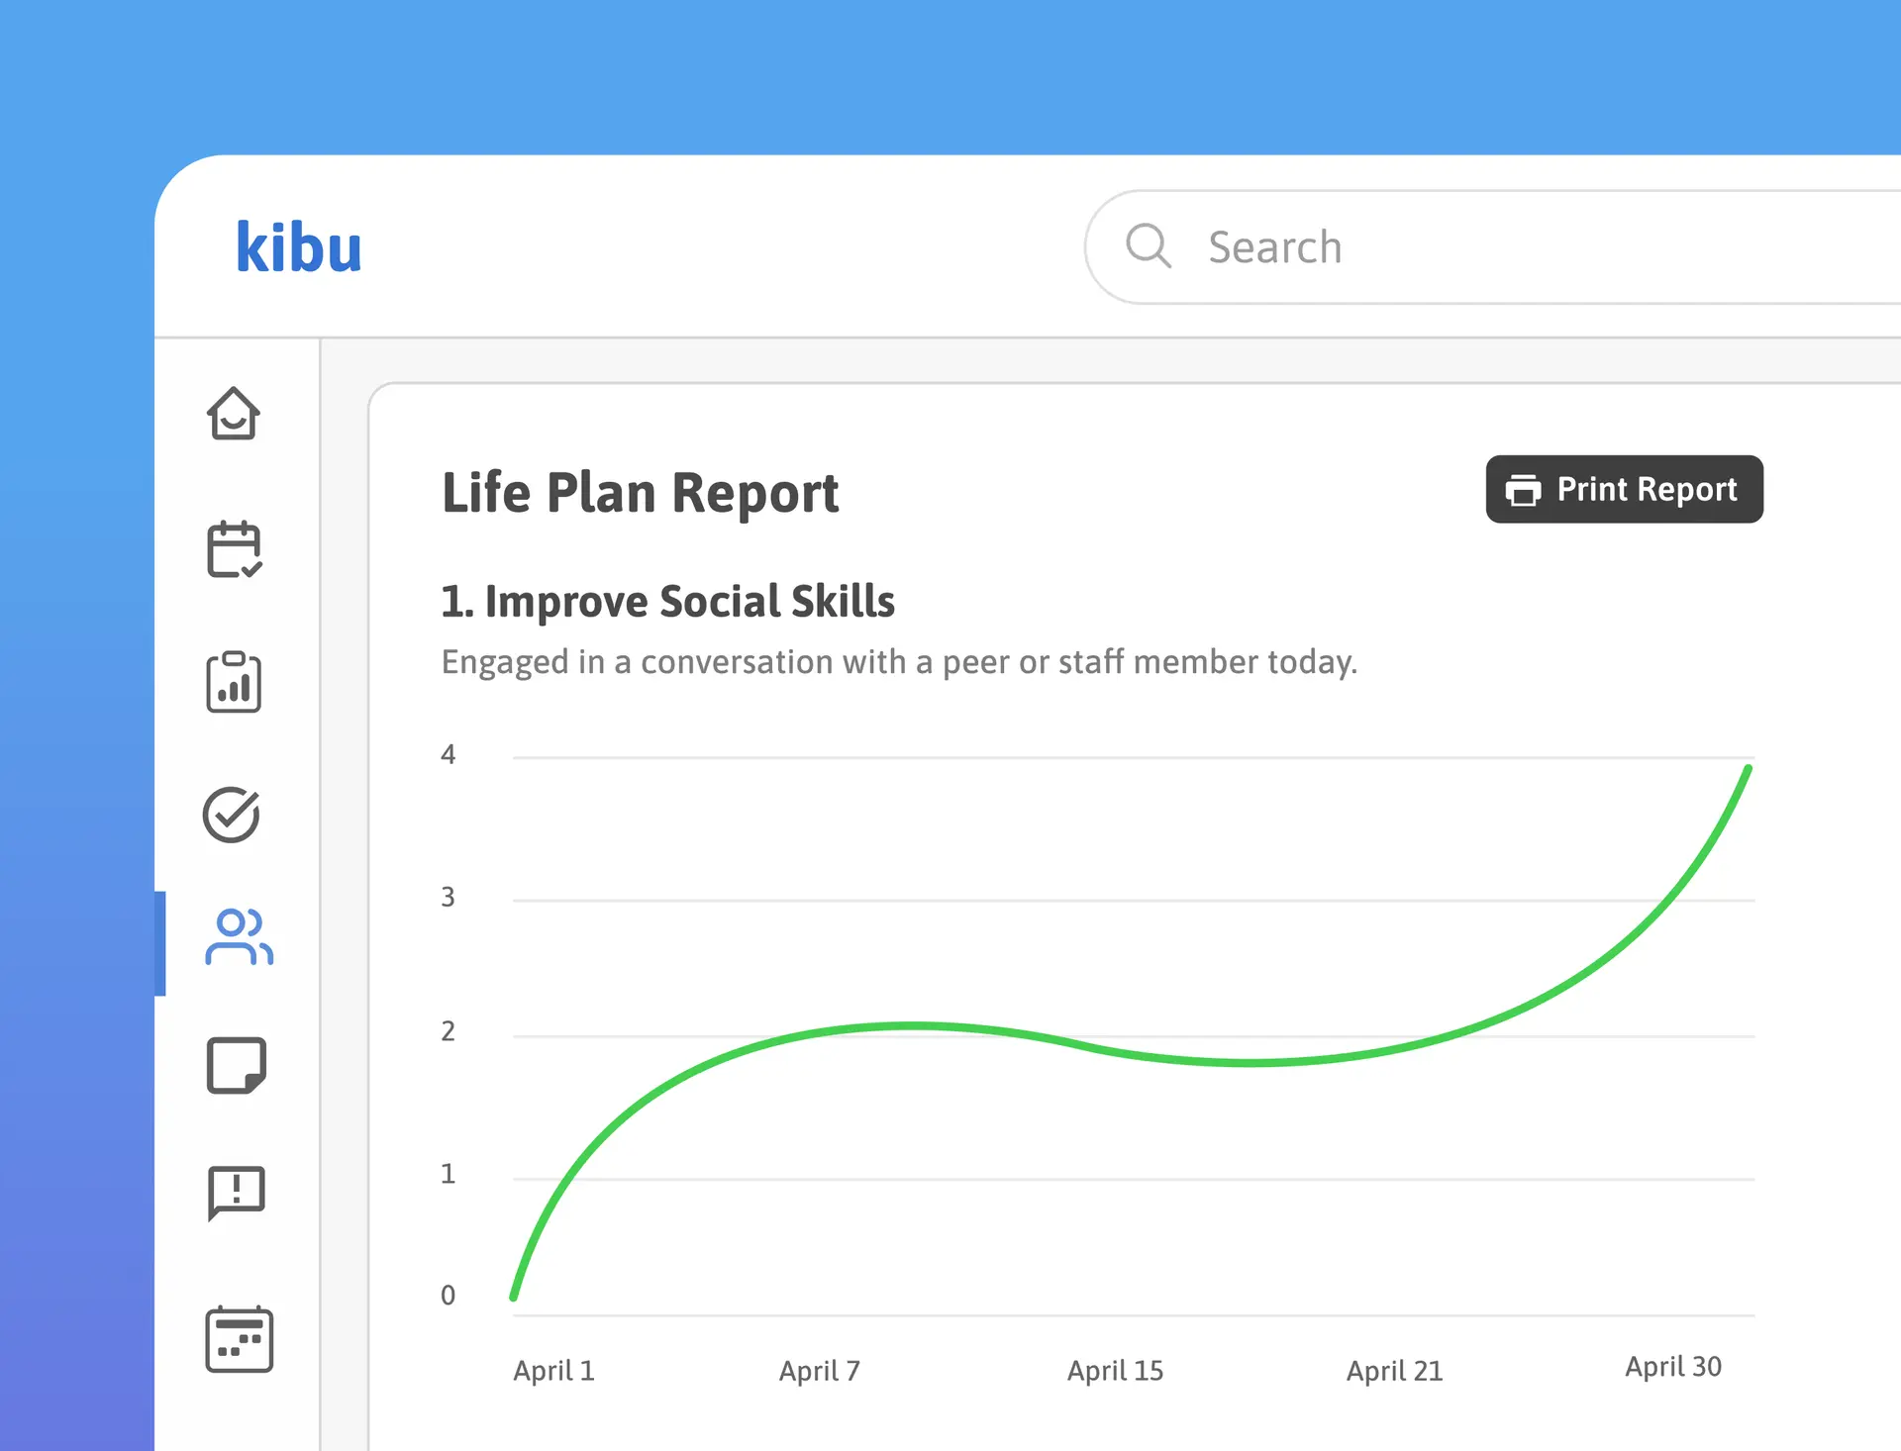Screen dimensions: 1901x1451
Task: Click the kibu logo
Action: (x=298, y=246)
